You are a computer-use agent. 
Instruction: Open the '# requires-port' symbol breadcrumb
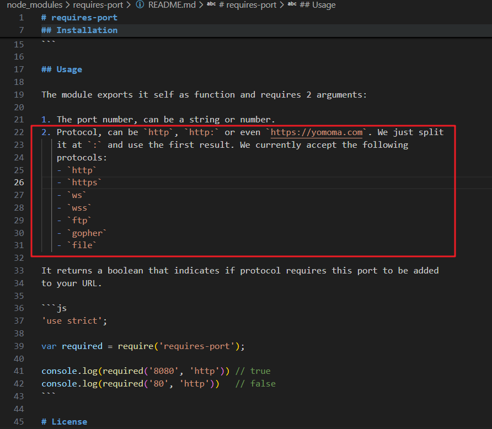click(248, 5)
